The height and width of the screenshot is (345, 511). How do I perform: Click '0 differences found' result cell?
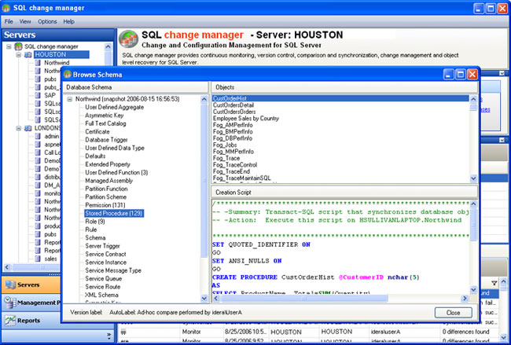465,332
